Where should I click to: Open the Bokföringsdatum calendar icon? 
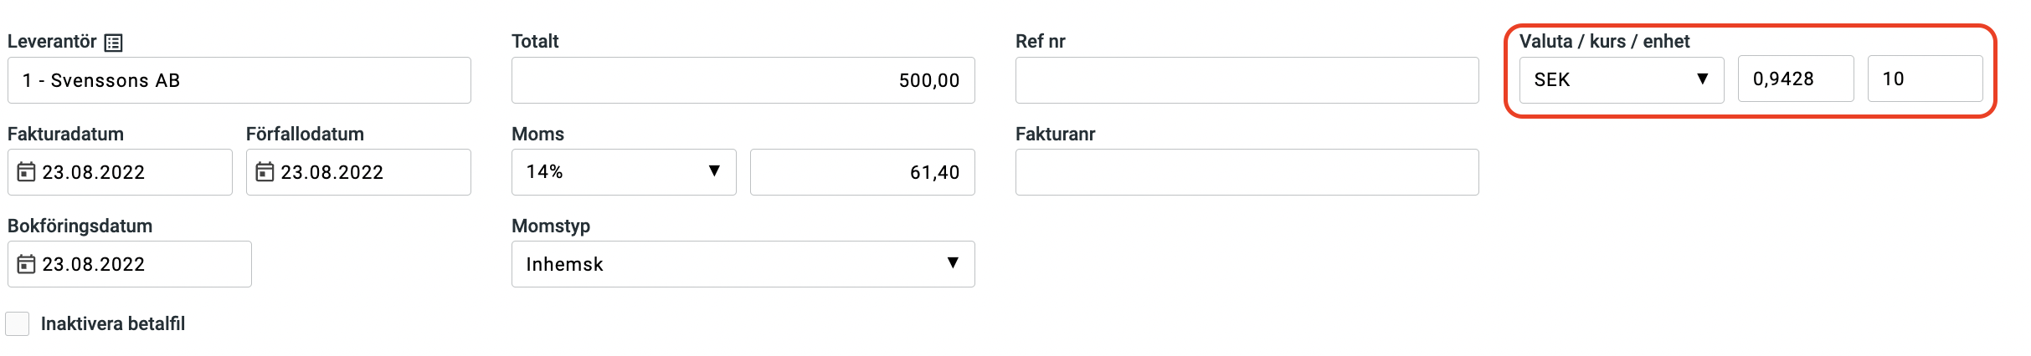click(x=27, y=263)
